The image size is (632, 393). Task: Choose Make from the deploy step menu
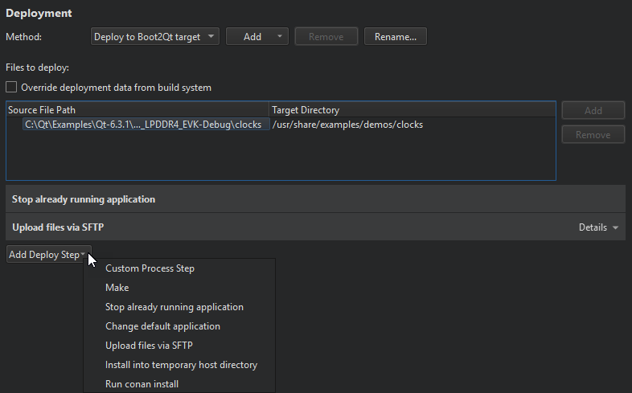117,288
